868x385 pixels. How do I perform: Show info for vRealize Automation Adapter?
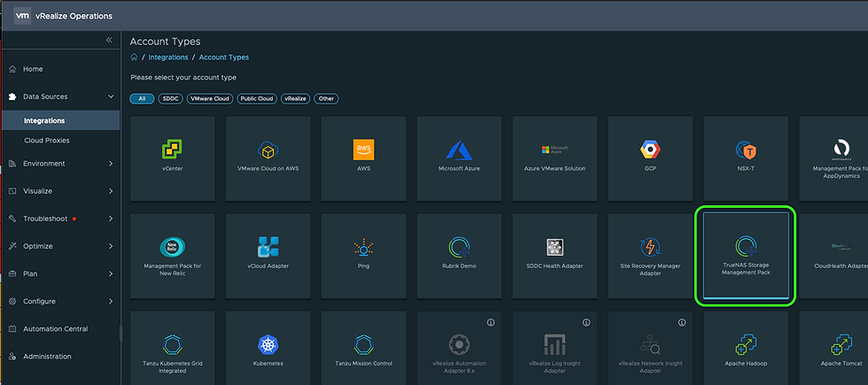tap(491, 322)
